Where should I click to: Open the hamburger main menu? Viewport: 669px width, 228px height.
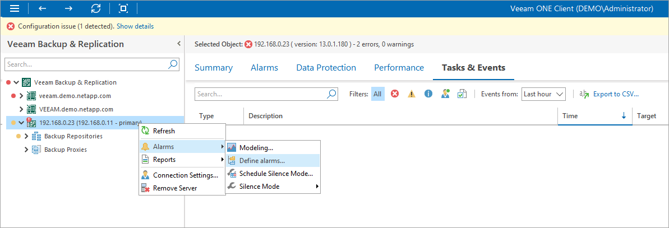coord(15,8)
